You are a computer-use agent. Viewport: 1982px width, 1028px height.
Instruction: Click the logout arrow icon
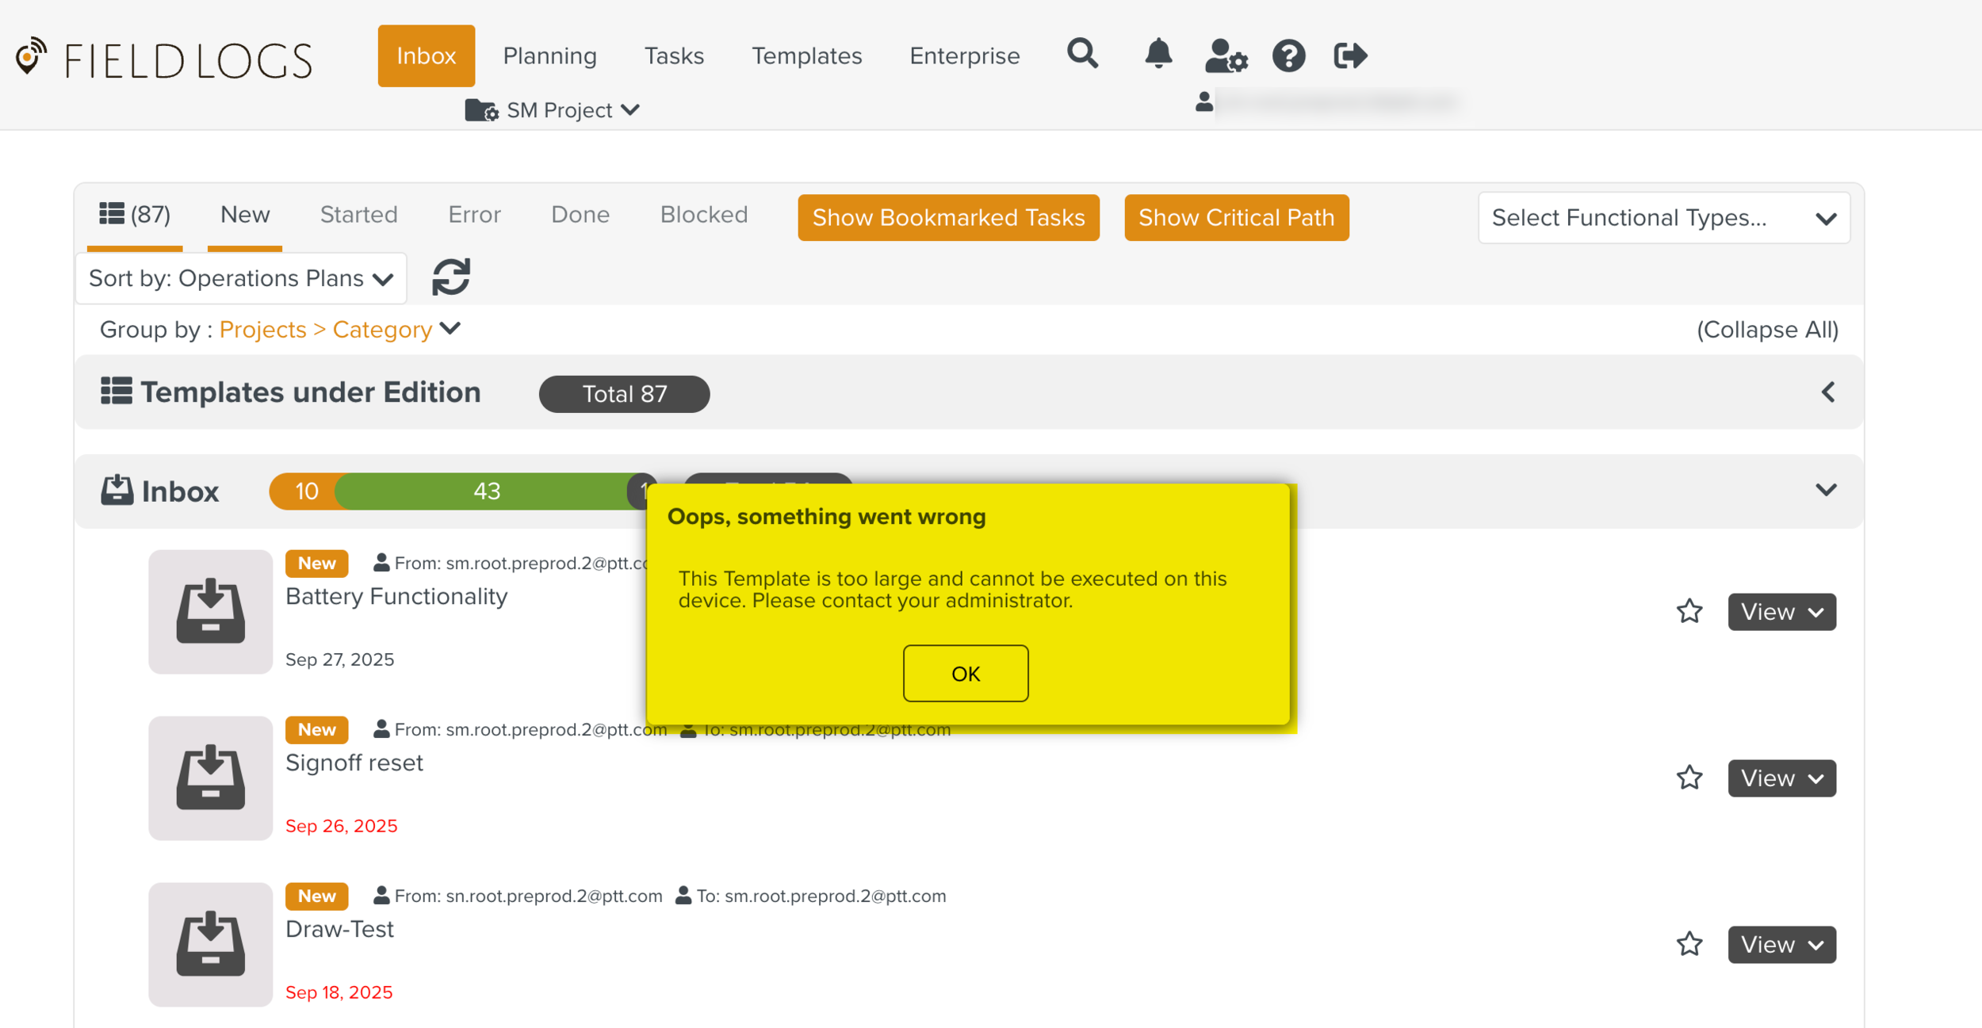(x=1349, y=56)
